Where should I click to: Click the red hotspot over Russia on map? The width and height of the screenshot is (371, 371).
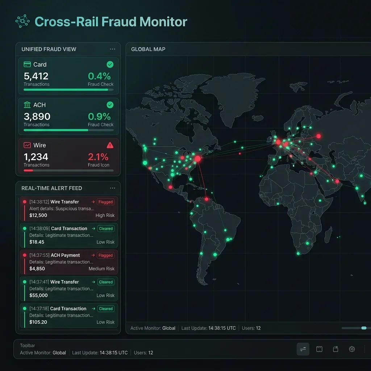(x=318, y=136)
